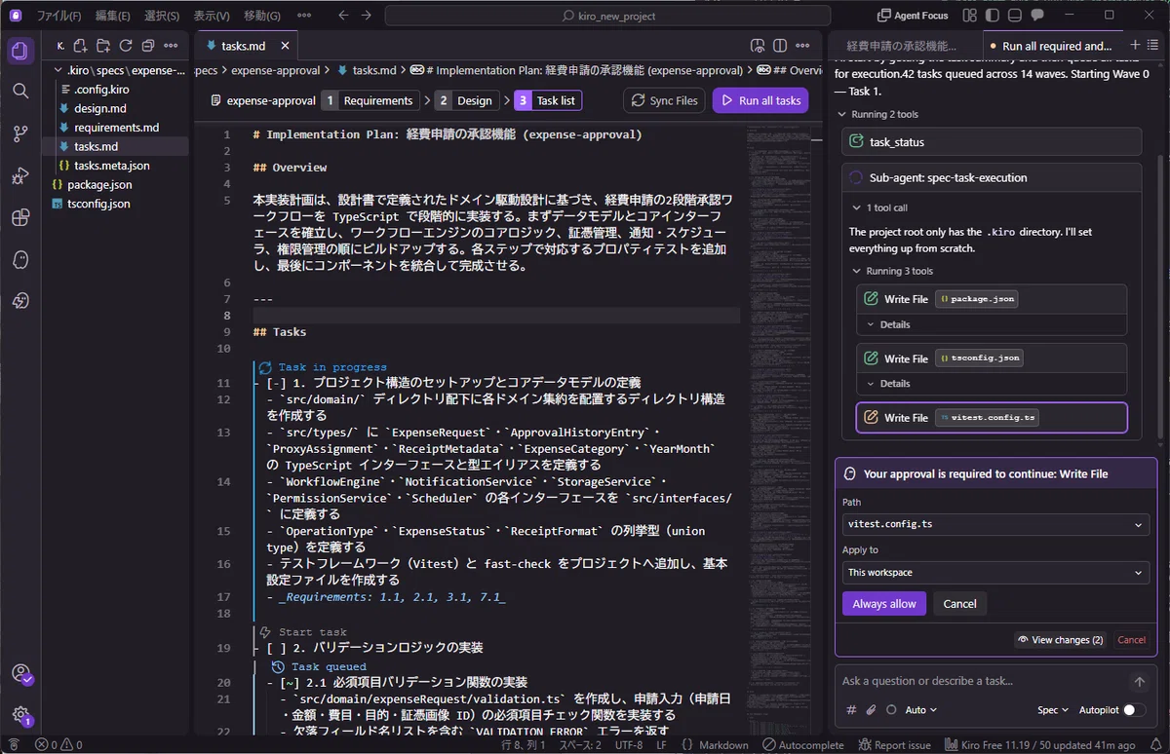Switch to the 経費申請の承認機能 chat tab
Image resolution: width=1170 pixels, height=754 pixels.
pos(900,46)
